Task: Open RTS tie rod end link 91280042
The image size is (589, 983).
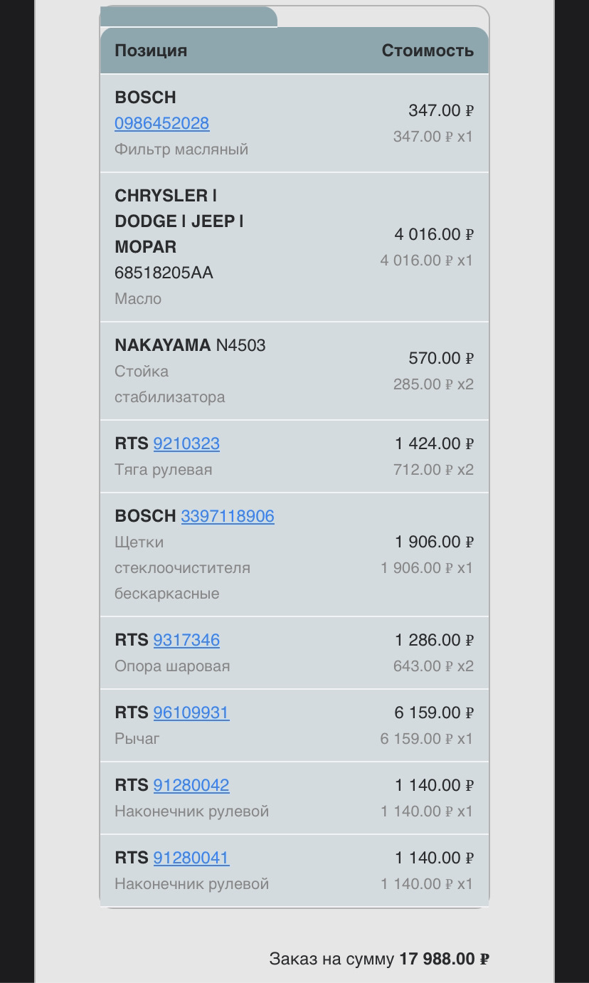Action: click(x=191, y=785)
